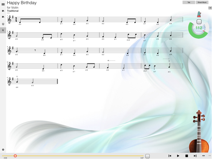Skip to the beginning of the song
Image resolution: width=212 pixels, height=159 pixels.
click(x=170, y=156)
